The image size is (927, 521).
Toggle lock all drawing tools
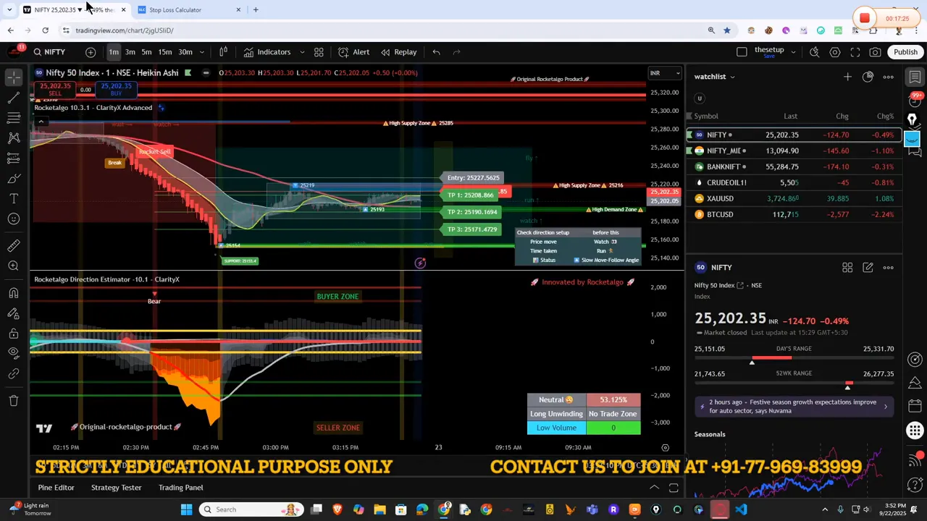click(13, 334)
